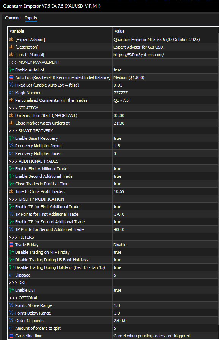Image resolution: width=219 pixels, height=340 pixels.
Task: Click string icon beside [Link to Manual]
Action: pos(11,54)
